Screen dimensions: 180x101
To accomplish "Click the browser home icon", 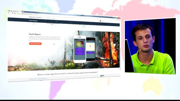I will coord(15,13).
